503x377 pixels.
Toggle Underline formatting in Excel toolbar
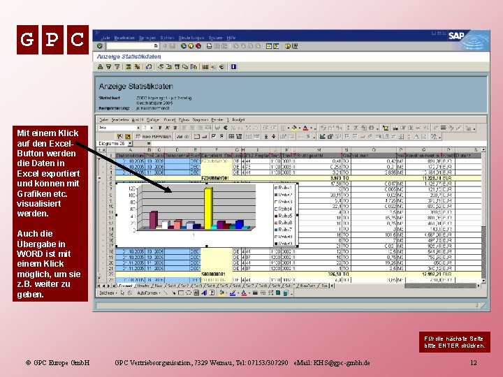[175, 128]
